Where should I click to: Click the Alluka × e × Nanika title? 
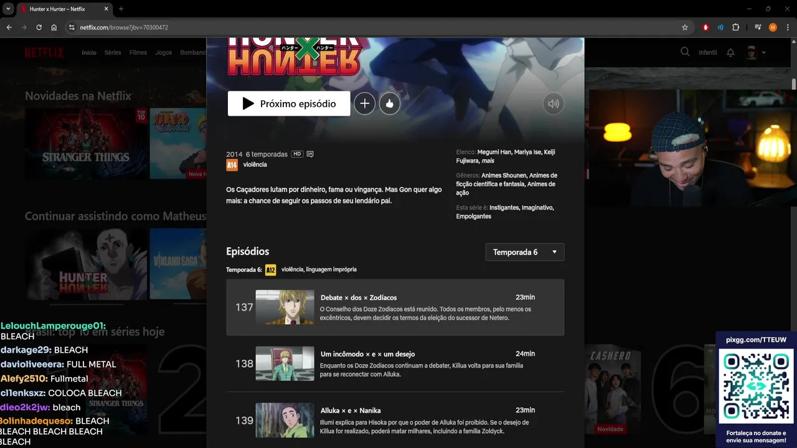tap(351, 410)
